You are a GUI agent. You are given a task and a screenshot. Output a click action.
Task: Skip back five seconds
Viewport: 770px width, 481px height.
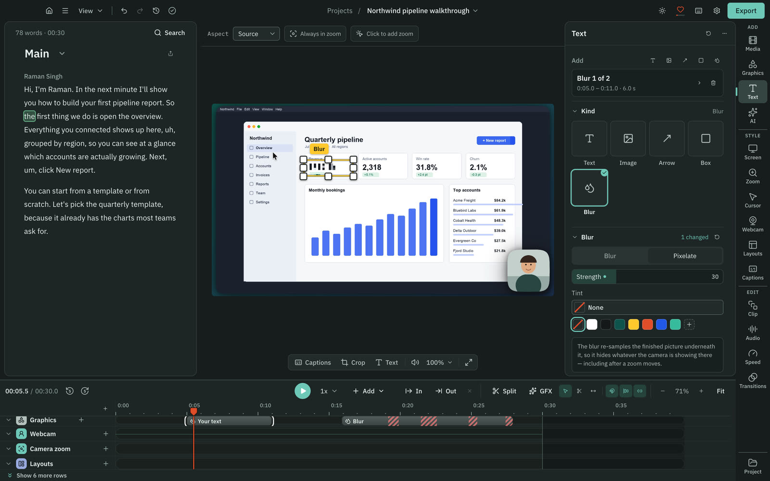click(70, 391)
